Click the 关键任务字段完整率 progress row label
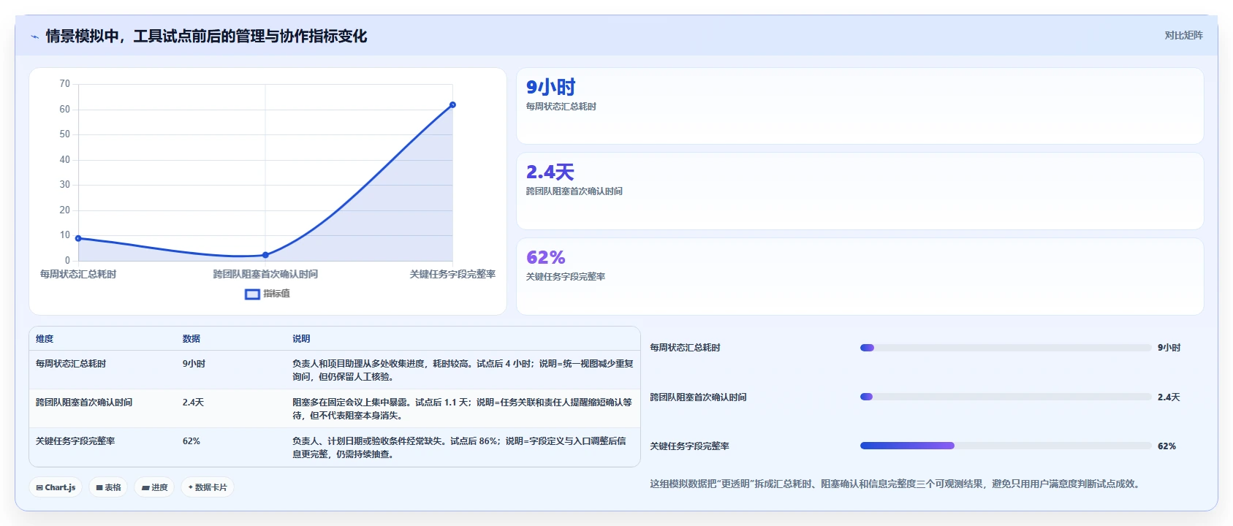The image size is (1233, 526). pyautogui.click(x=689, y=446)
